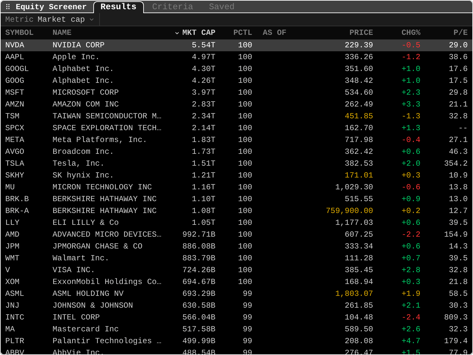Click Broadcom Inc. market cap 1.73T

[204, 152]
